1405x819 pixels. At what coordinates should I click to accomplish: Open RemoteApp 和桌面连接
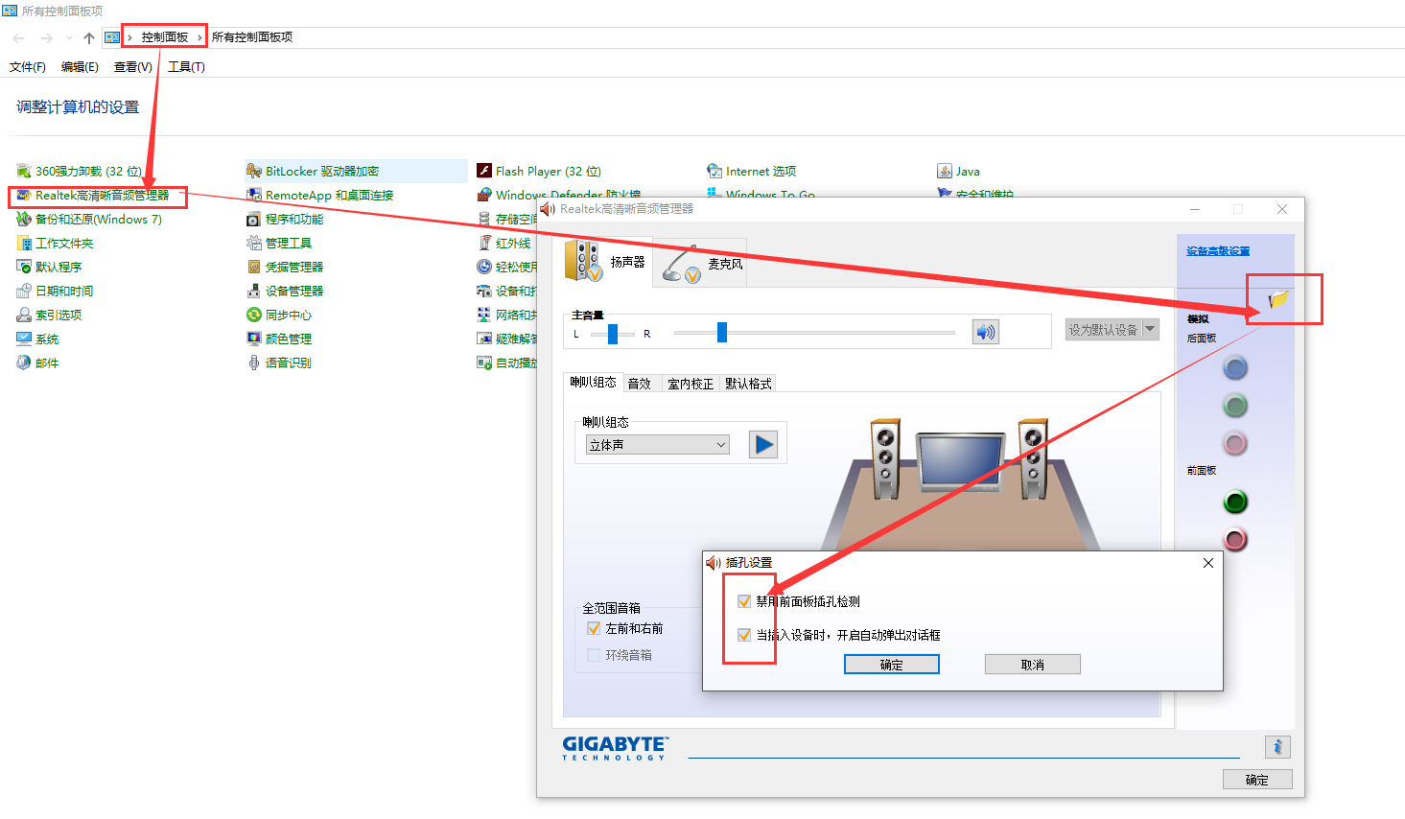pos(320,196)
